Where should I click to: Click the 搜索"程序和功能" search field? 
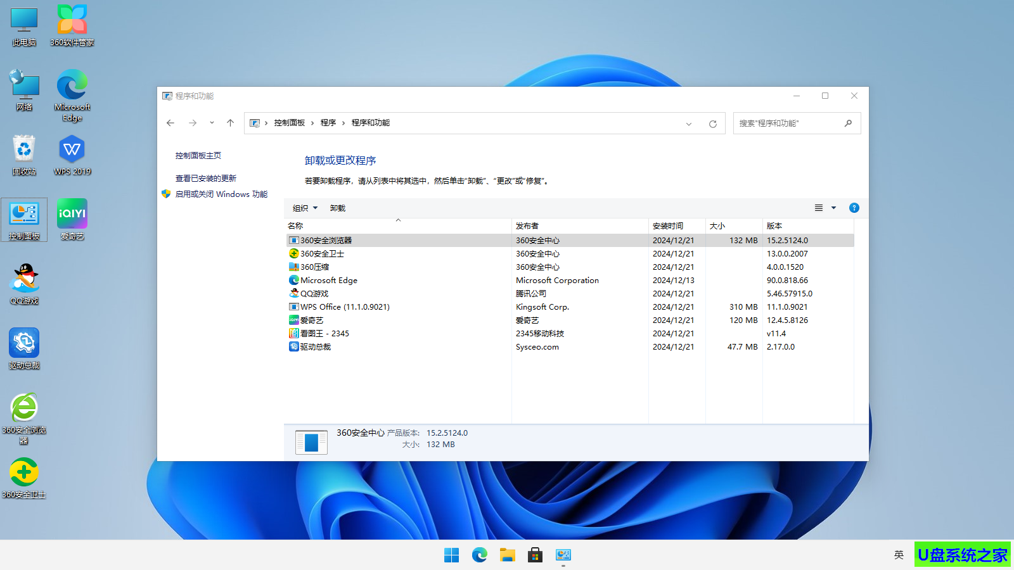(789, 123)
